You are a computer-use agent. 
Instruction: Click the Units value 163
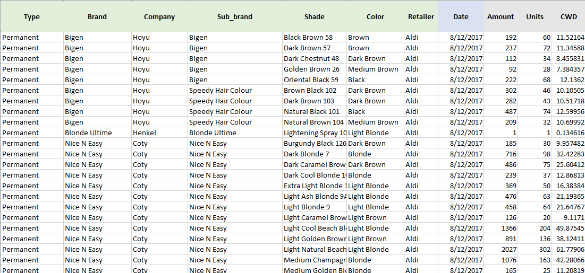tap(535, 260)
